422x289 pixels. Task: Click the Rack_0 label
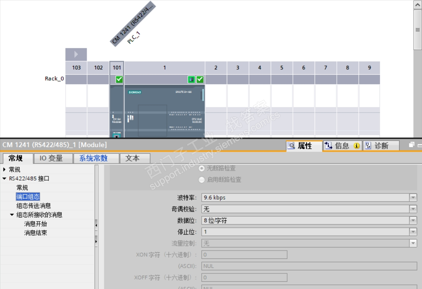coord(54,78)
